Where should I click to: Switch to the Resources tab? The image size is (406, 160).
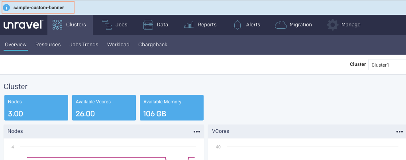[48, 45]
